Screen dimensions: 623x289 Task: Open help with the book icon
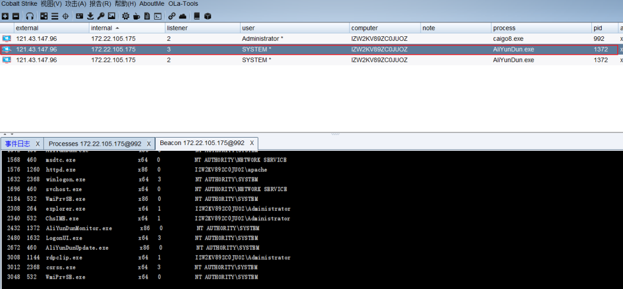pos(197,16)
